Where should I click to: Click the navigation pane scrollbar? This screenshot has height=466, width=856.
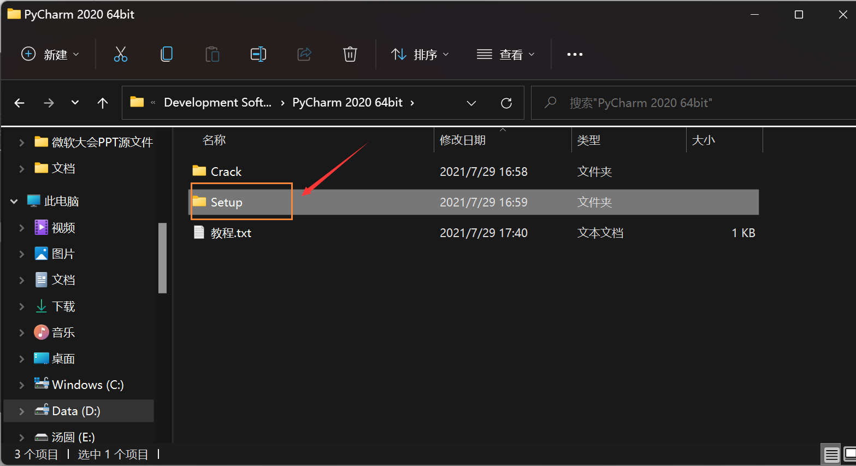click(162, 258)
